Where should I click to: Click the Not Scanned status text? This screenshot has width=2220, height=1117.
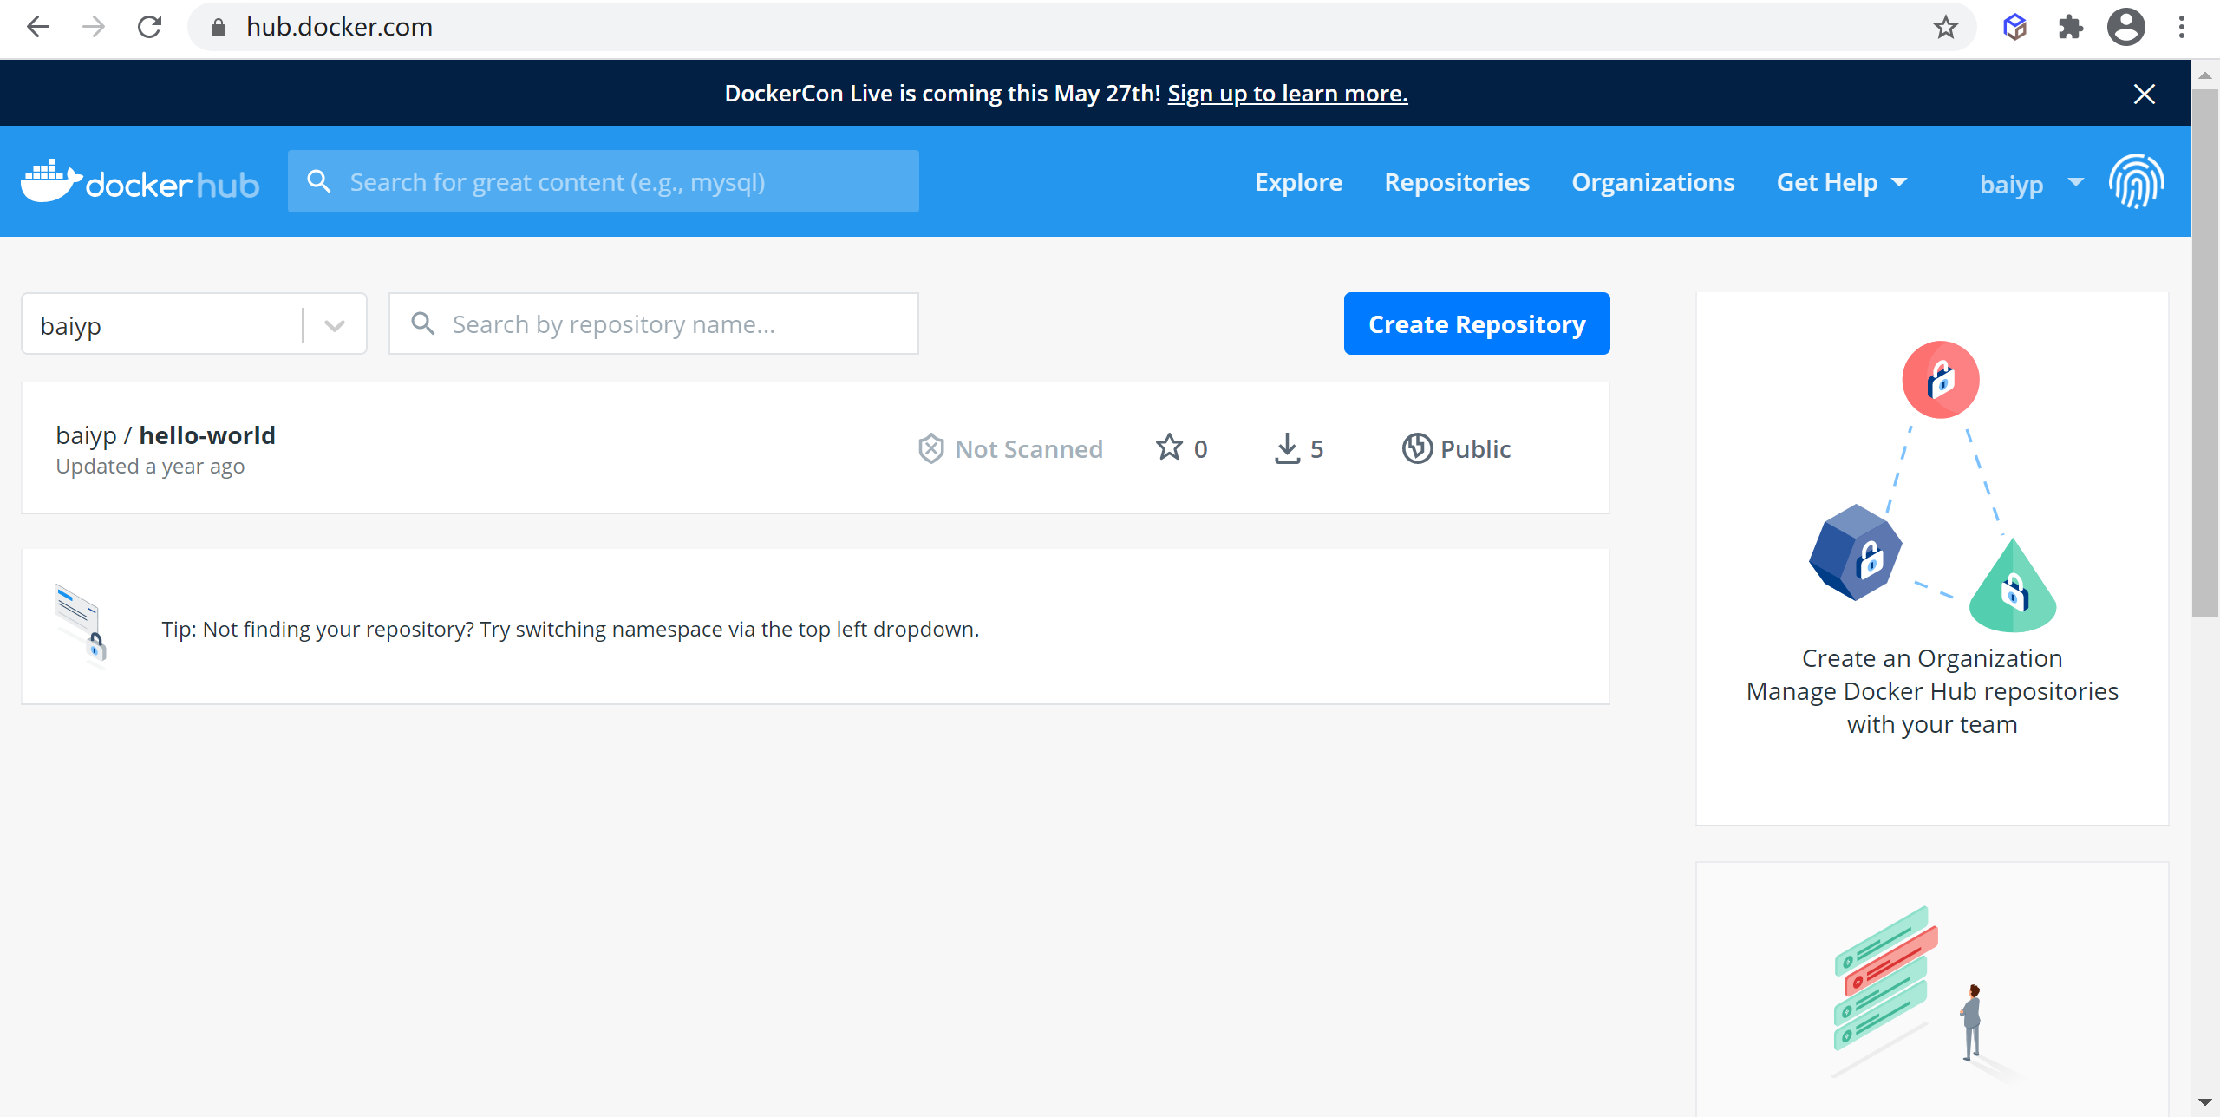(1028, 448)
